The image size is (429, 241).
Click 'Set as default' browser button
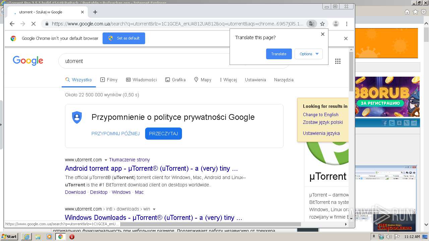pos(124,38)
